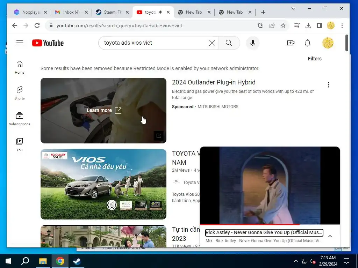Open the You section in sidebar
This screenshot has height=268, width=358.
(20, 145)
